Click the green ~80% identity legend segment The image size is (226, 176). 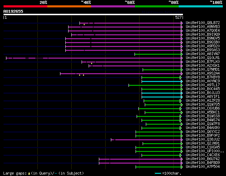[x=157, y=6]
